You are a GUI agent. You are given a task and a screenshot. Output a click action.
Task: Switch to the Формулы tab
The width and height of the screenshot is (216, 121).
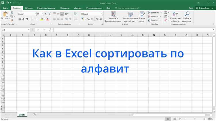click(65, 8)
